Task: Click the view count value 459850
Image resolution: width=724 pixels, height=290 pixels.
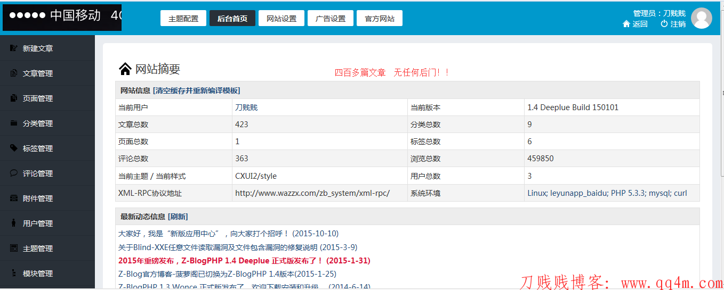Action: 541,159
